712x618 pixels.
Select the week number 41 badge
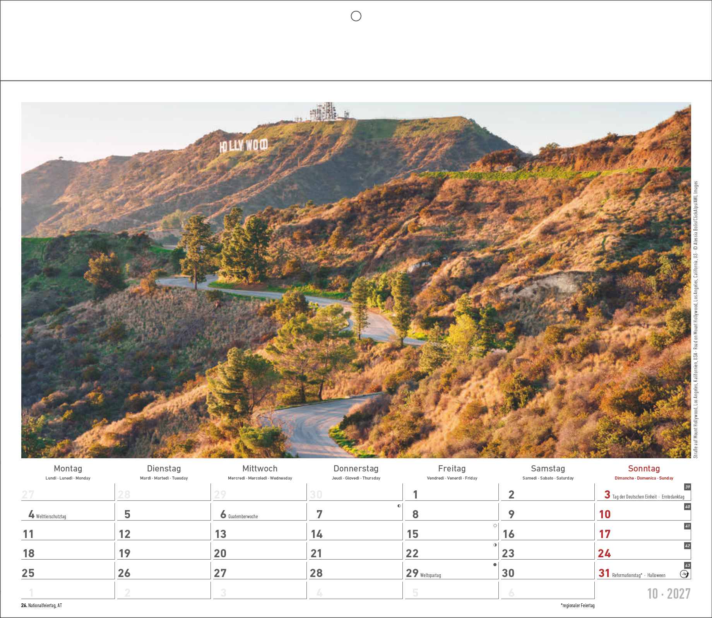coord(687,526)
